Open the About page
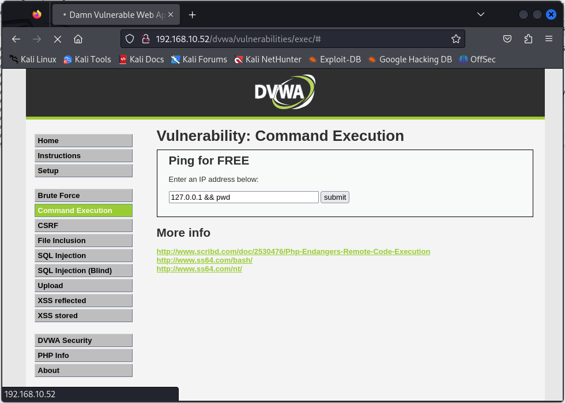Image resolution: width=565 pixels, height=403 pixels. [84, 371]
